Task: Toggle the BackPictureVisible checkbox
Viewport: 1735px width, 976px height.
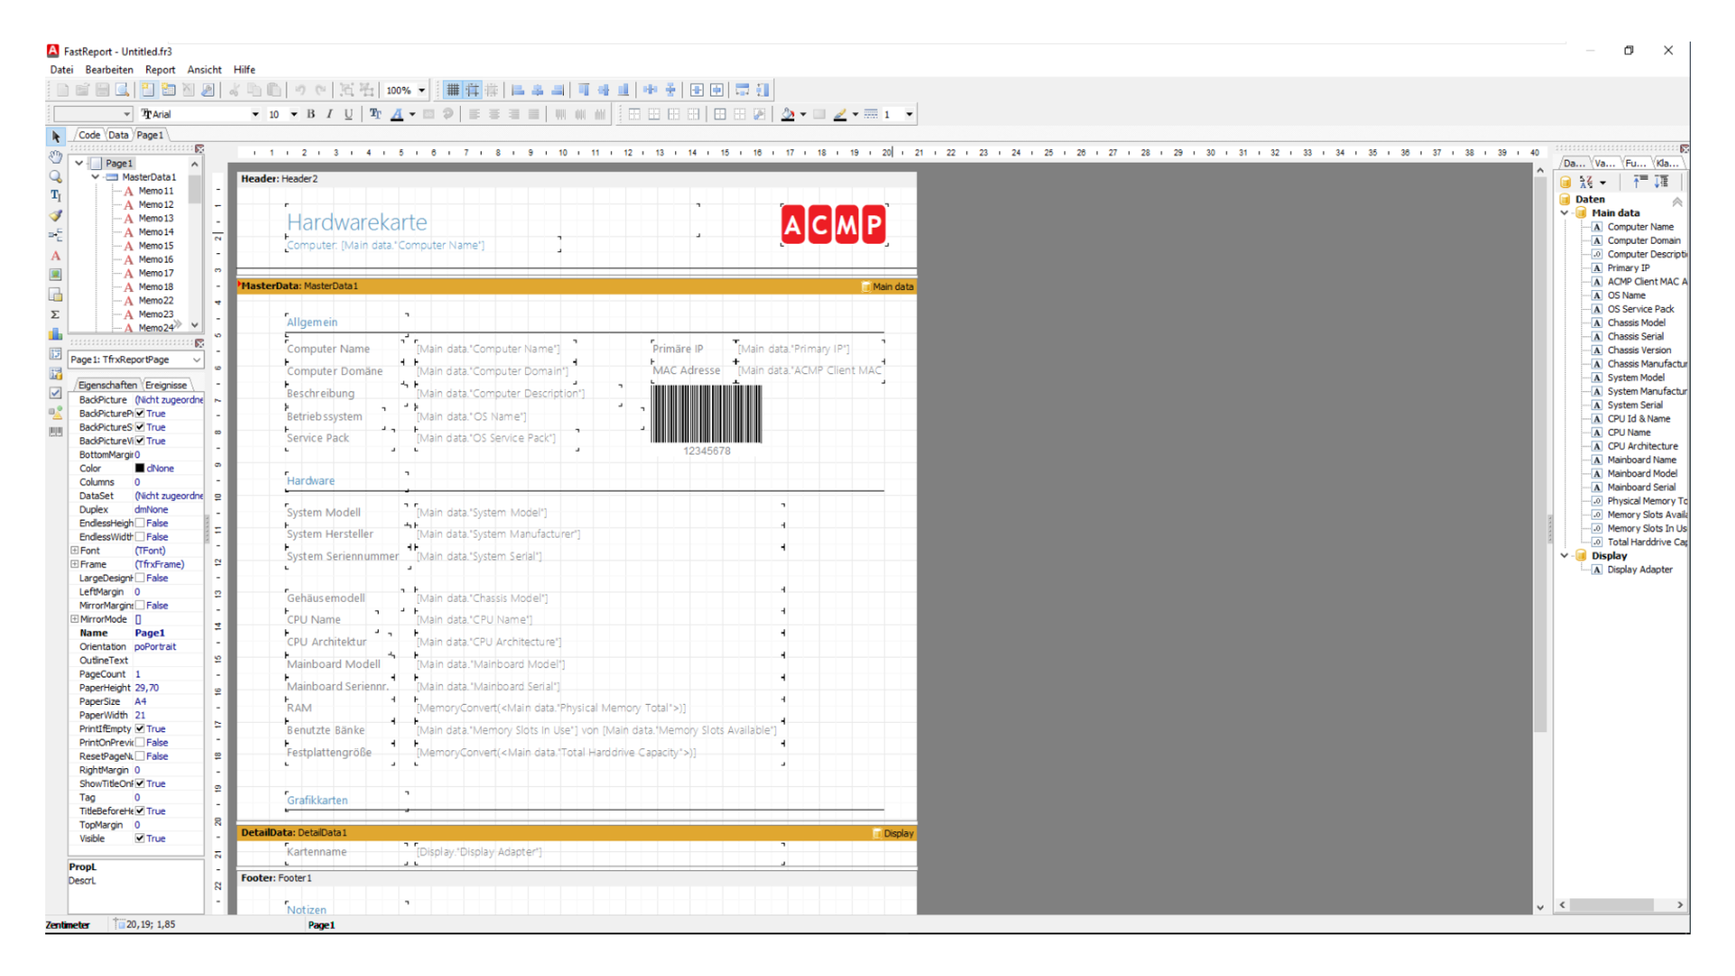Action: tap(140, 441)
